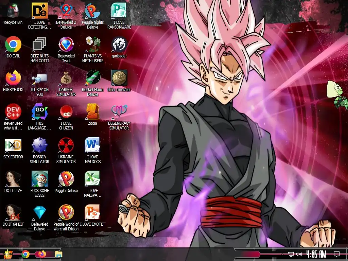Viewport: 348px width, 261px height.
Task: Open the volume tray icon
Action: coord(299,254)
